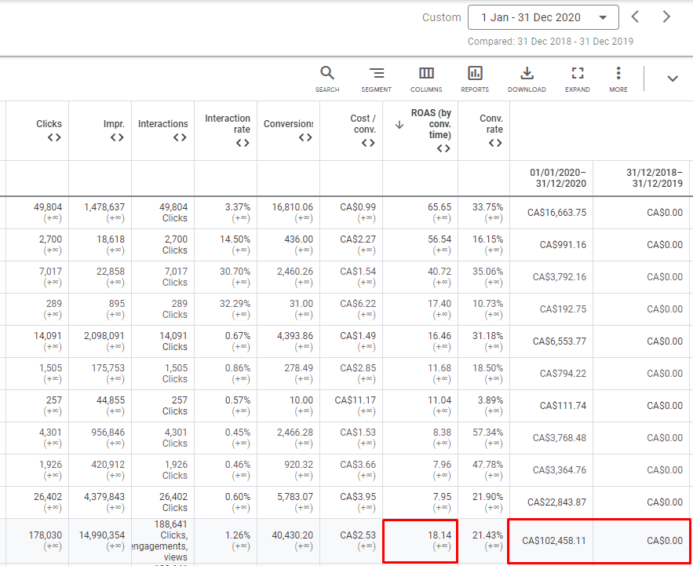Click the 31/12/2018–31/12/2019 column subheader

pos(654,177)
